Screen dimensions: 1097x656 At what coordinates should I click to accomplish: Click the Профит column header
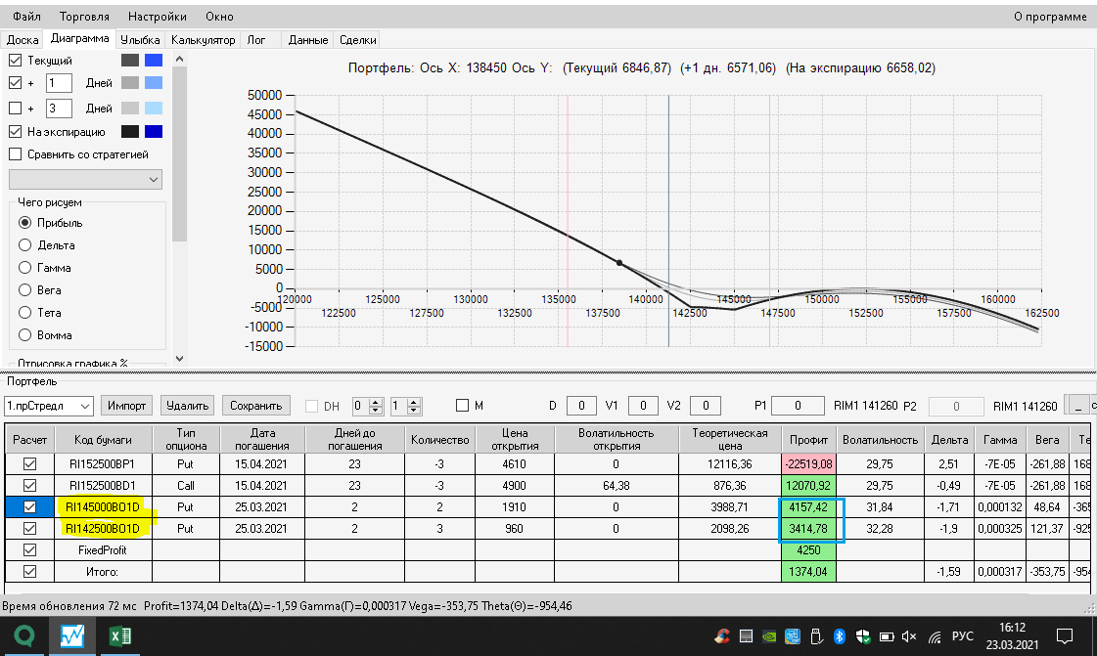pyautogui.click(x=808, y=439)
